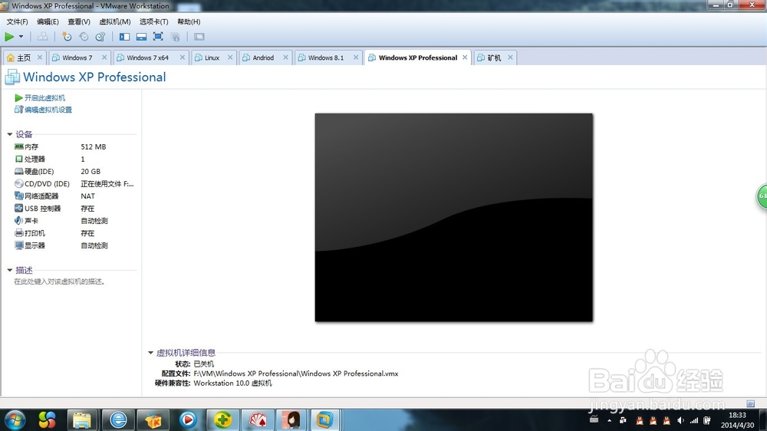Open the snapshot manager icon
The width and height of the screenshot is (767, 431).
[x=100, y=37]
